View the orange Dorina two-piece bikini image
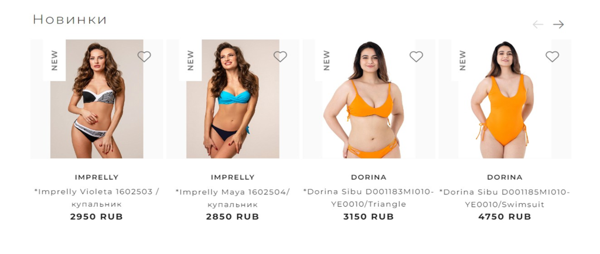 pos(369,99)
